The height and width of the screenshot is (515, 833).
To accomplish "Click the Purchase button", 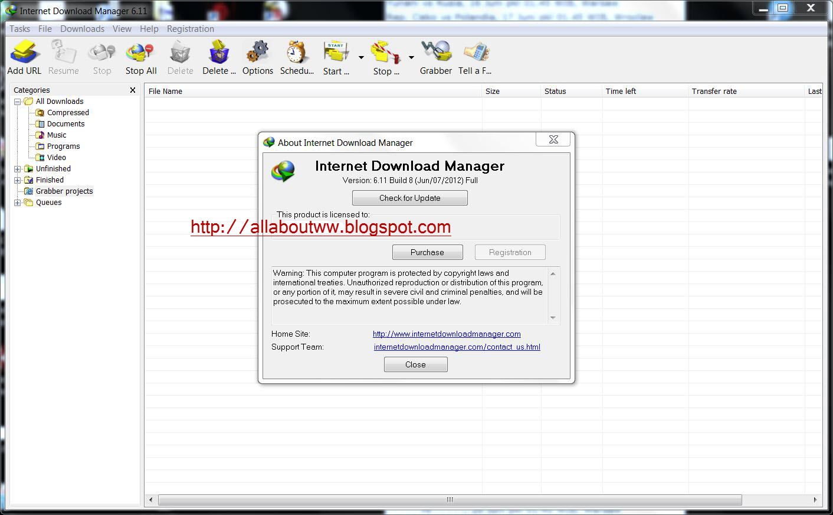I will [x=428, y=252].
